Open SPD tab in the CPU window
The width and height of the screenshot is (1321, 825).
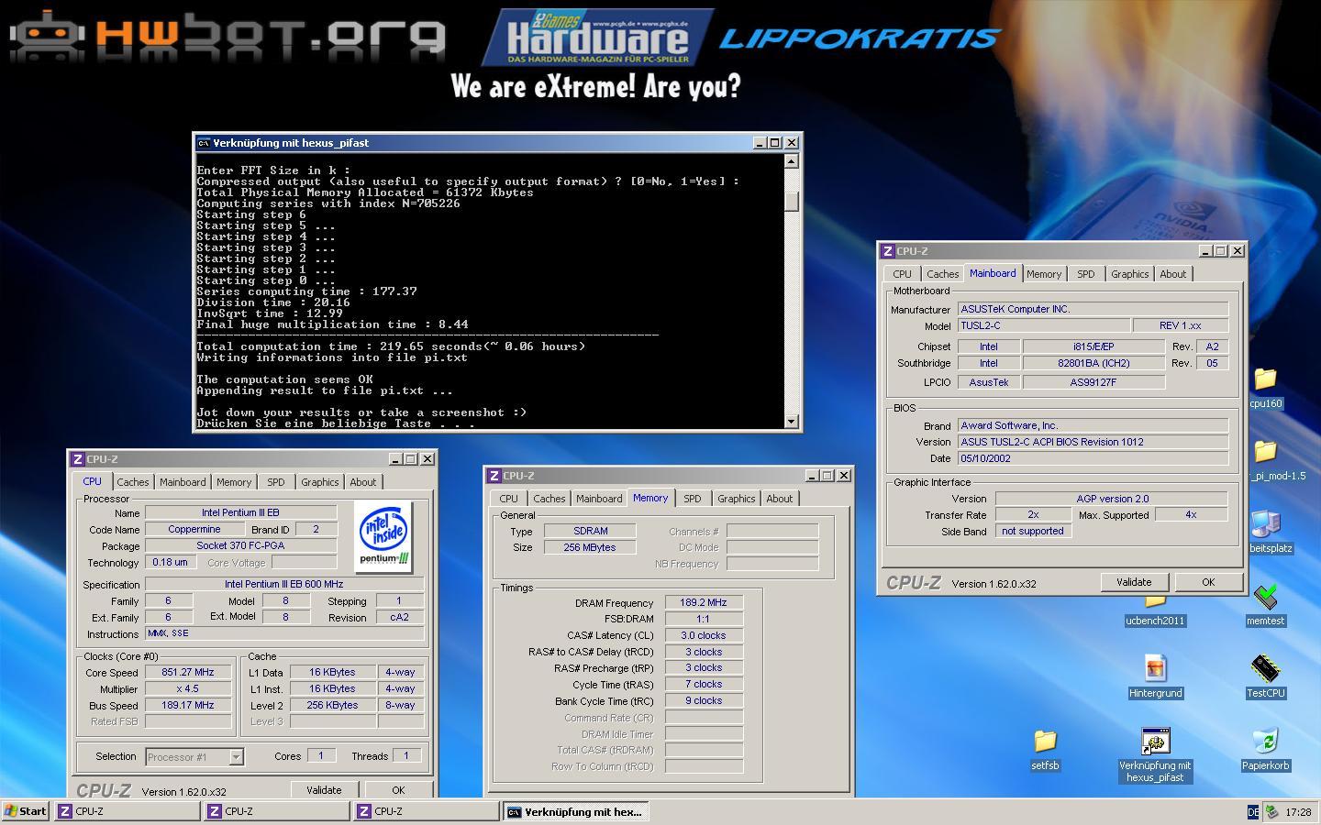click(276, 482)
